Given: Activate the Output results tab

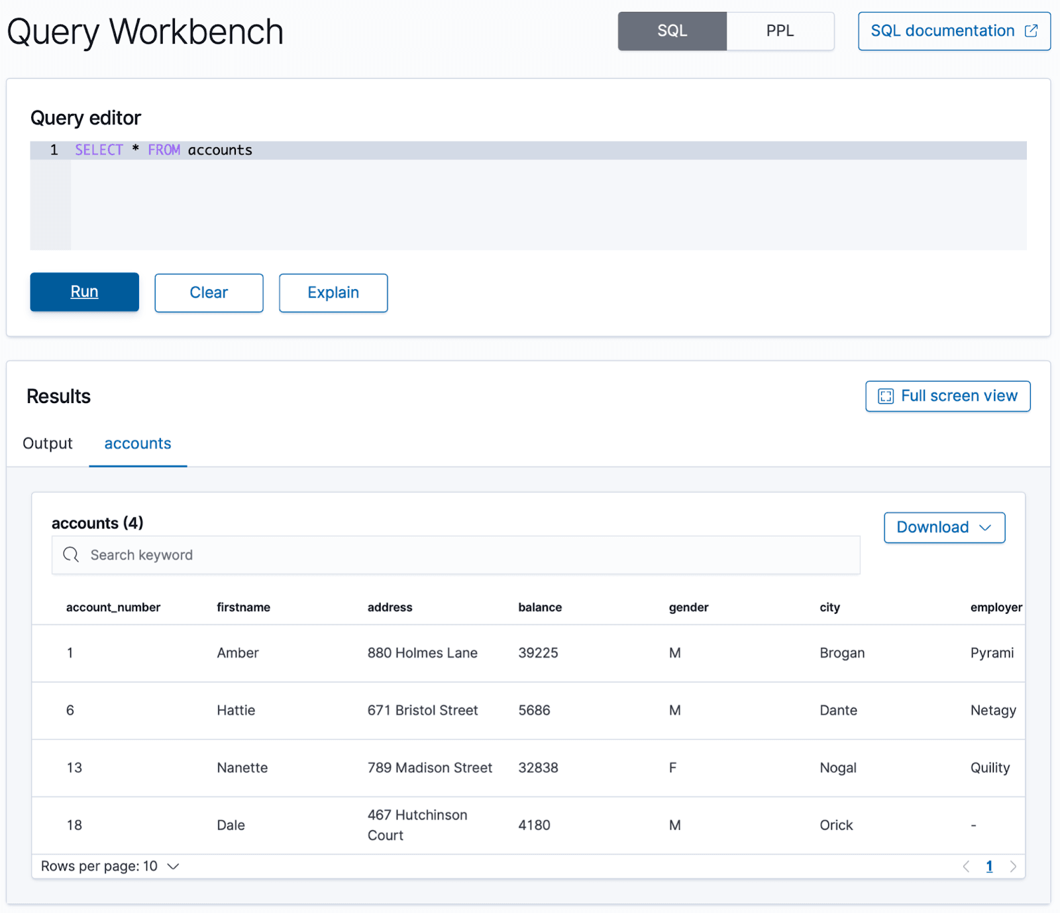Looking at the screenshot, I should click(x=47, y=443).
